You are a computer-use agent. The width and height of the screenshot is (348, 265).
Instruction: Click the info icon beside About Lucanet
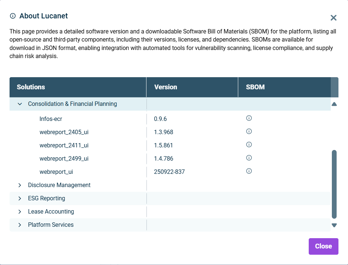[13, 16]
